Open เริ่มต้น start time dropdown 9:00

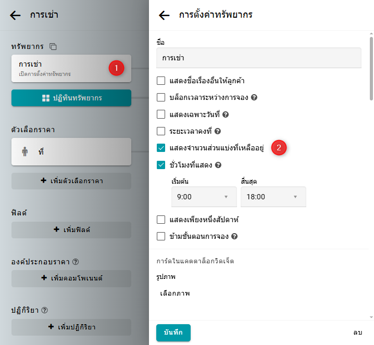[204, 197]
